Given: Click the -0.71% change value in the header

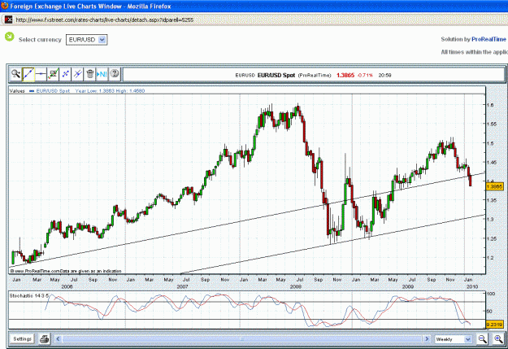Looking at the screenshot, I should point(365,75).
